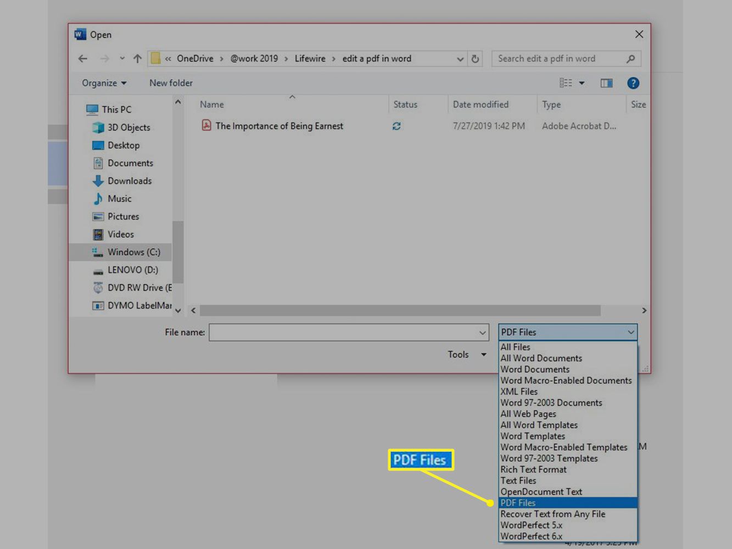Click the sync status icon of the file
Viewport: 732px width, 549px height.
pos(396,126)
